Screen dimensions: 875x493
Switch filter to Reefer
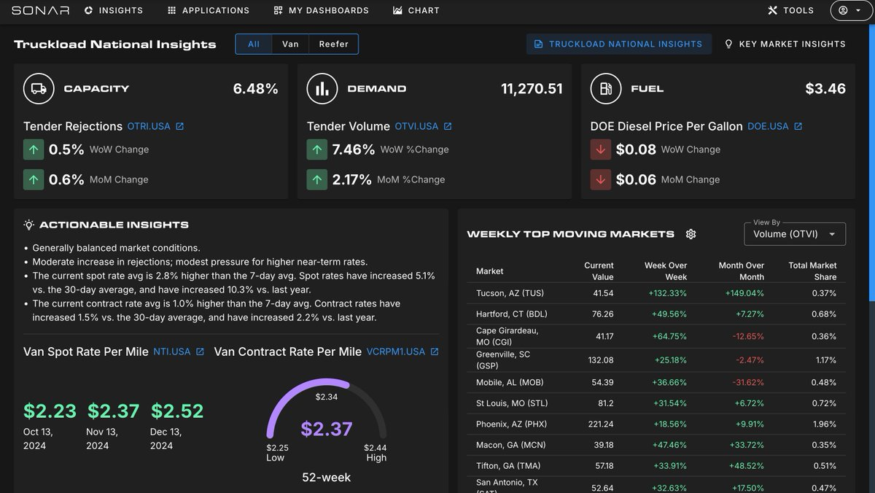point(333,44)
